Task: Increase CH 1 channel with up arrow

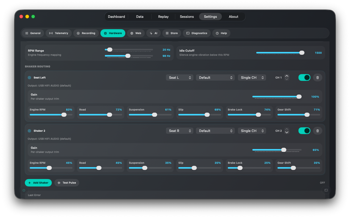Action: [287, 76]
